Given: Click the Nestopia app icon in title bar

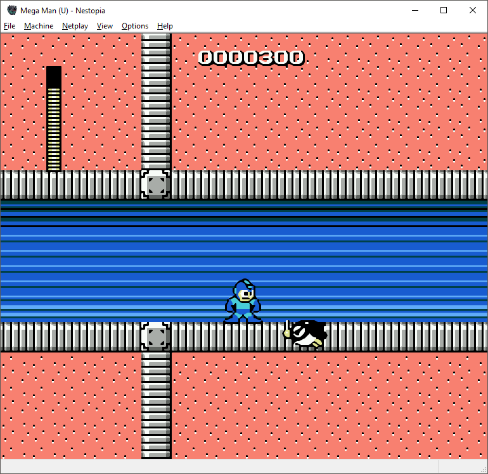Looking at the screenshot, I should point(11,10).
